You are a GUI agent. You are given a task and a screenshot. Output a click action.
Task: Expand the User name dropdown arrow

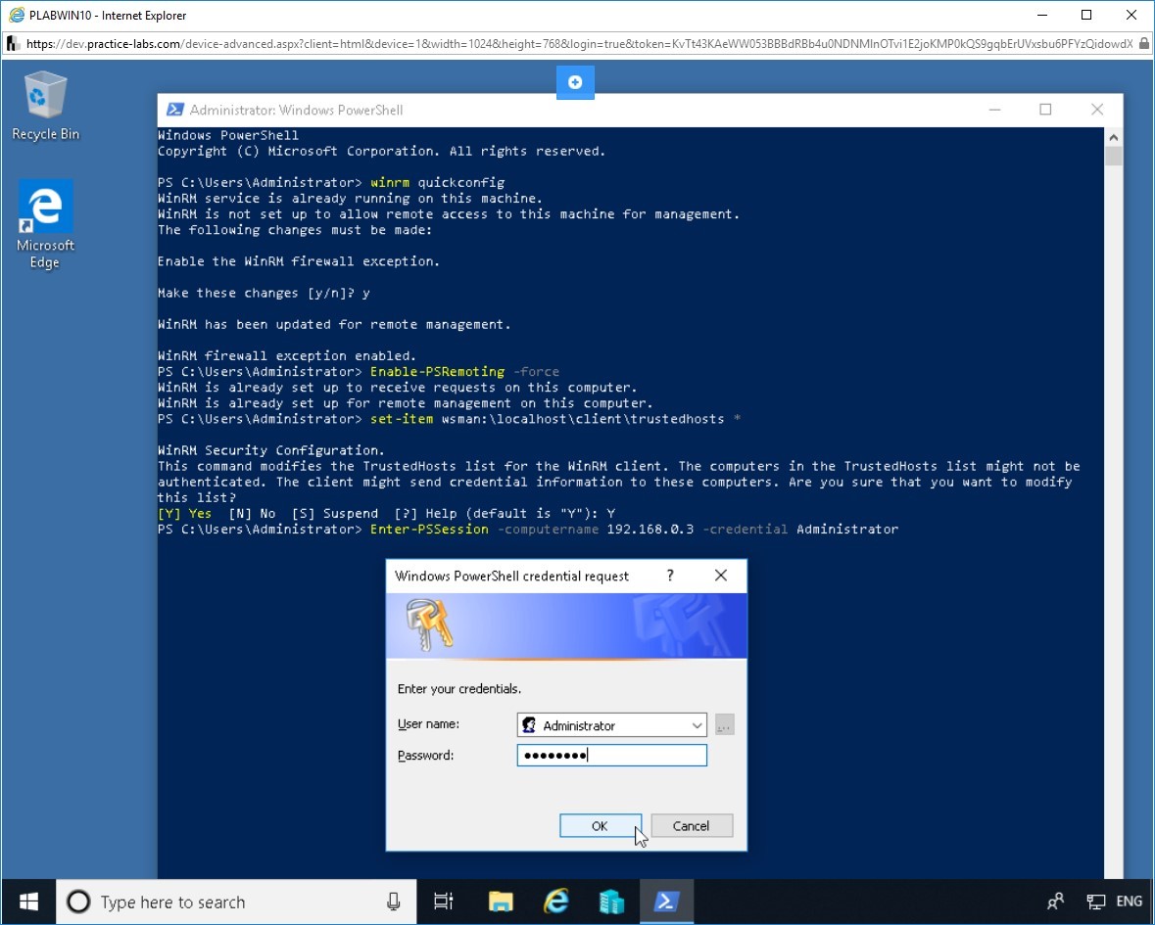pos(697,725)
